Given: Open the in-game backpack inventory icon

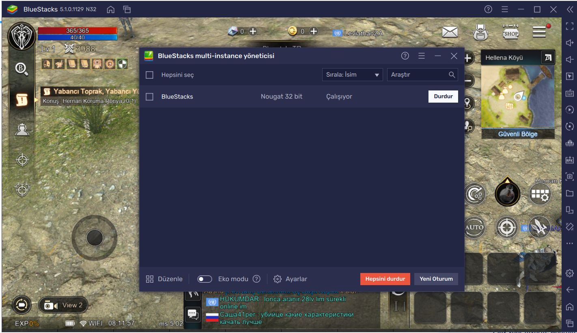Looking at the screenshot, I should coord(481,32).
